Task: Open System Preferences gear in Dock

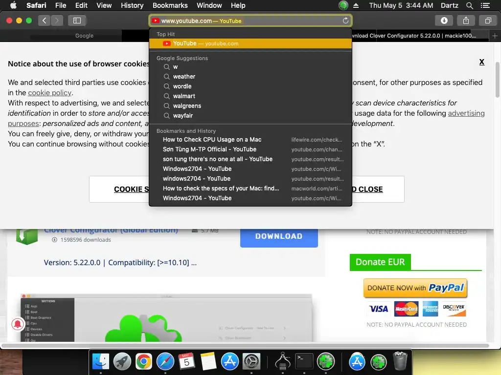Action: click(x=251, y=361)
